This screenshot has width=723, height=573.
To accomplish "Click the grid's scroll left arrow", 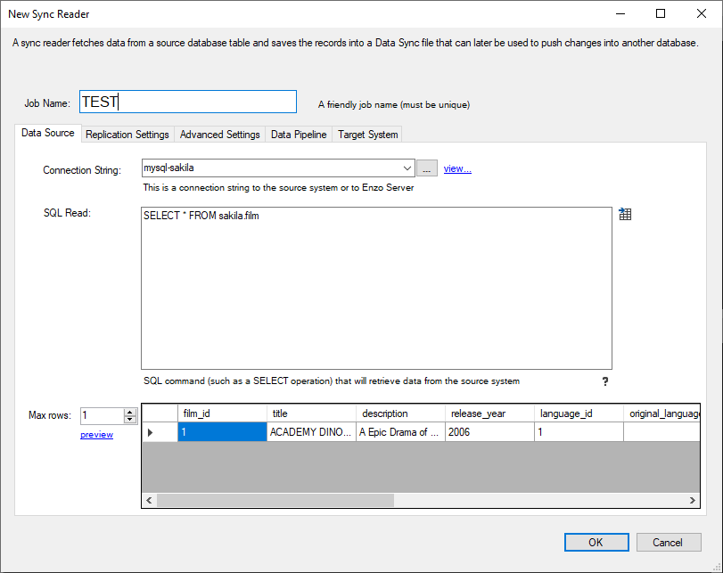I will point(149,500).
